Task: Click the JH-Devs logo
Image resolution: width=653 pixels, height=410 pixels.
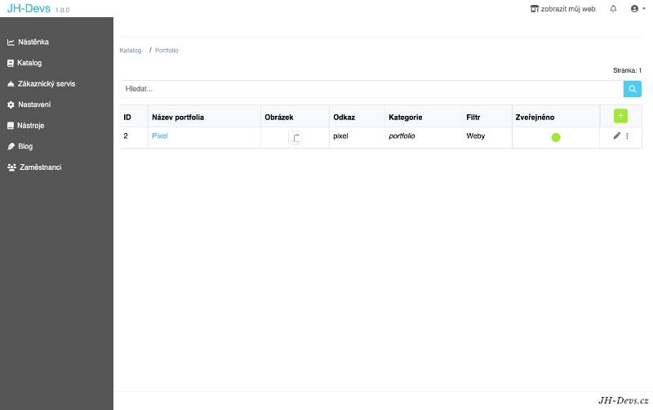Action: point(29,9)
